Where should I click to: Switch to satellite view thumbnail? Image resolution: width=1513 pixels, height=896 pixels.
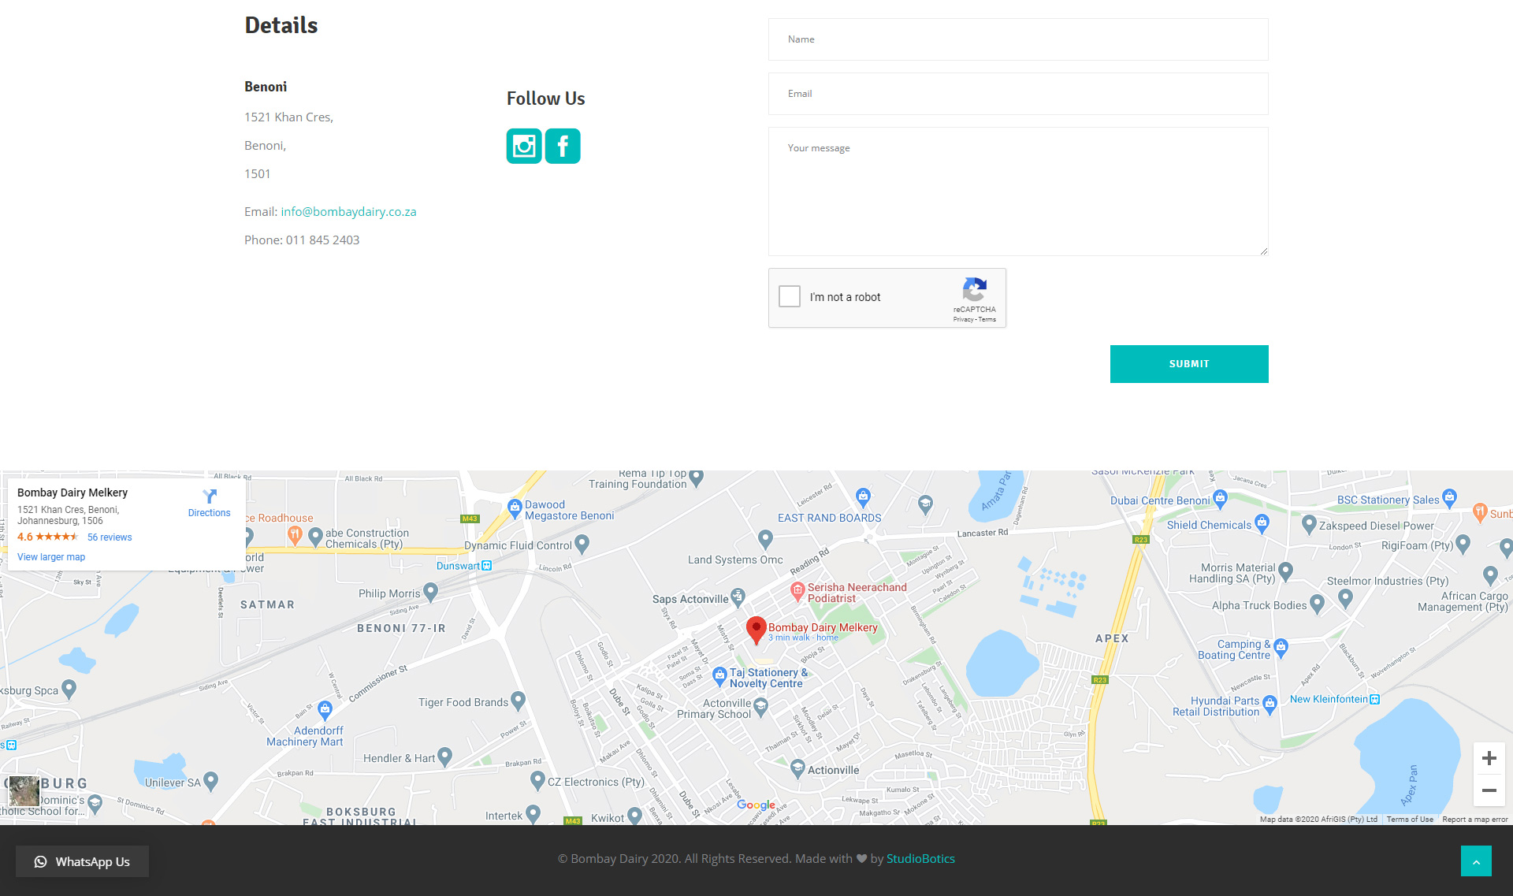click(x=24, y=790)
